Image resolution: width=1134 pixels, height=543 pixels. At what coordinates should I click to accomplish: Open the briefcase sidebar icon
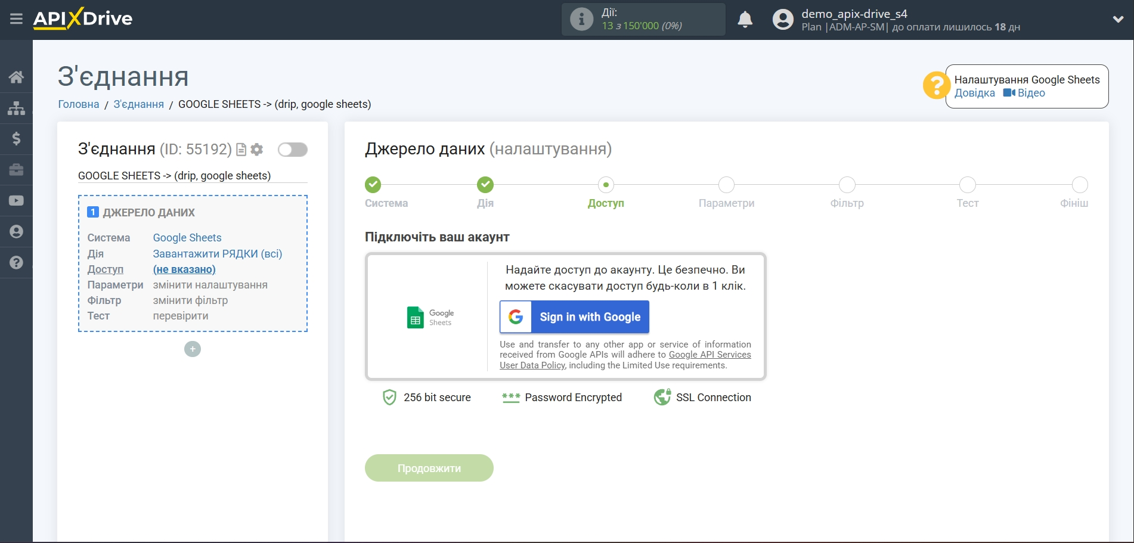[16, 170]
